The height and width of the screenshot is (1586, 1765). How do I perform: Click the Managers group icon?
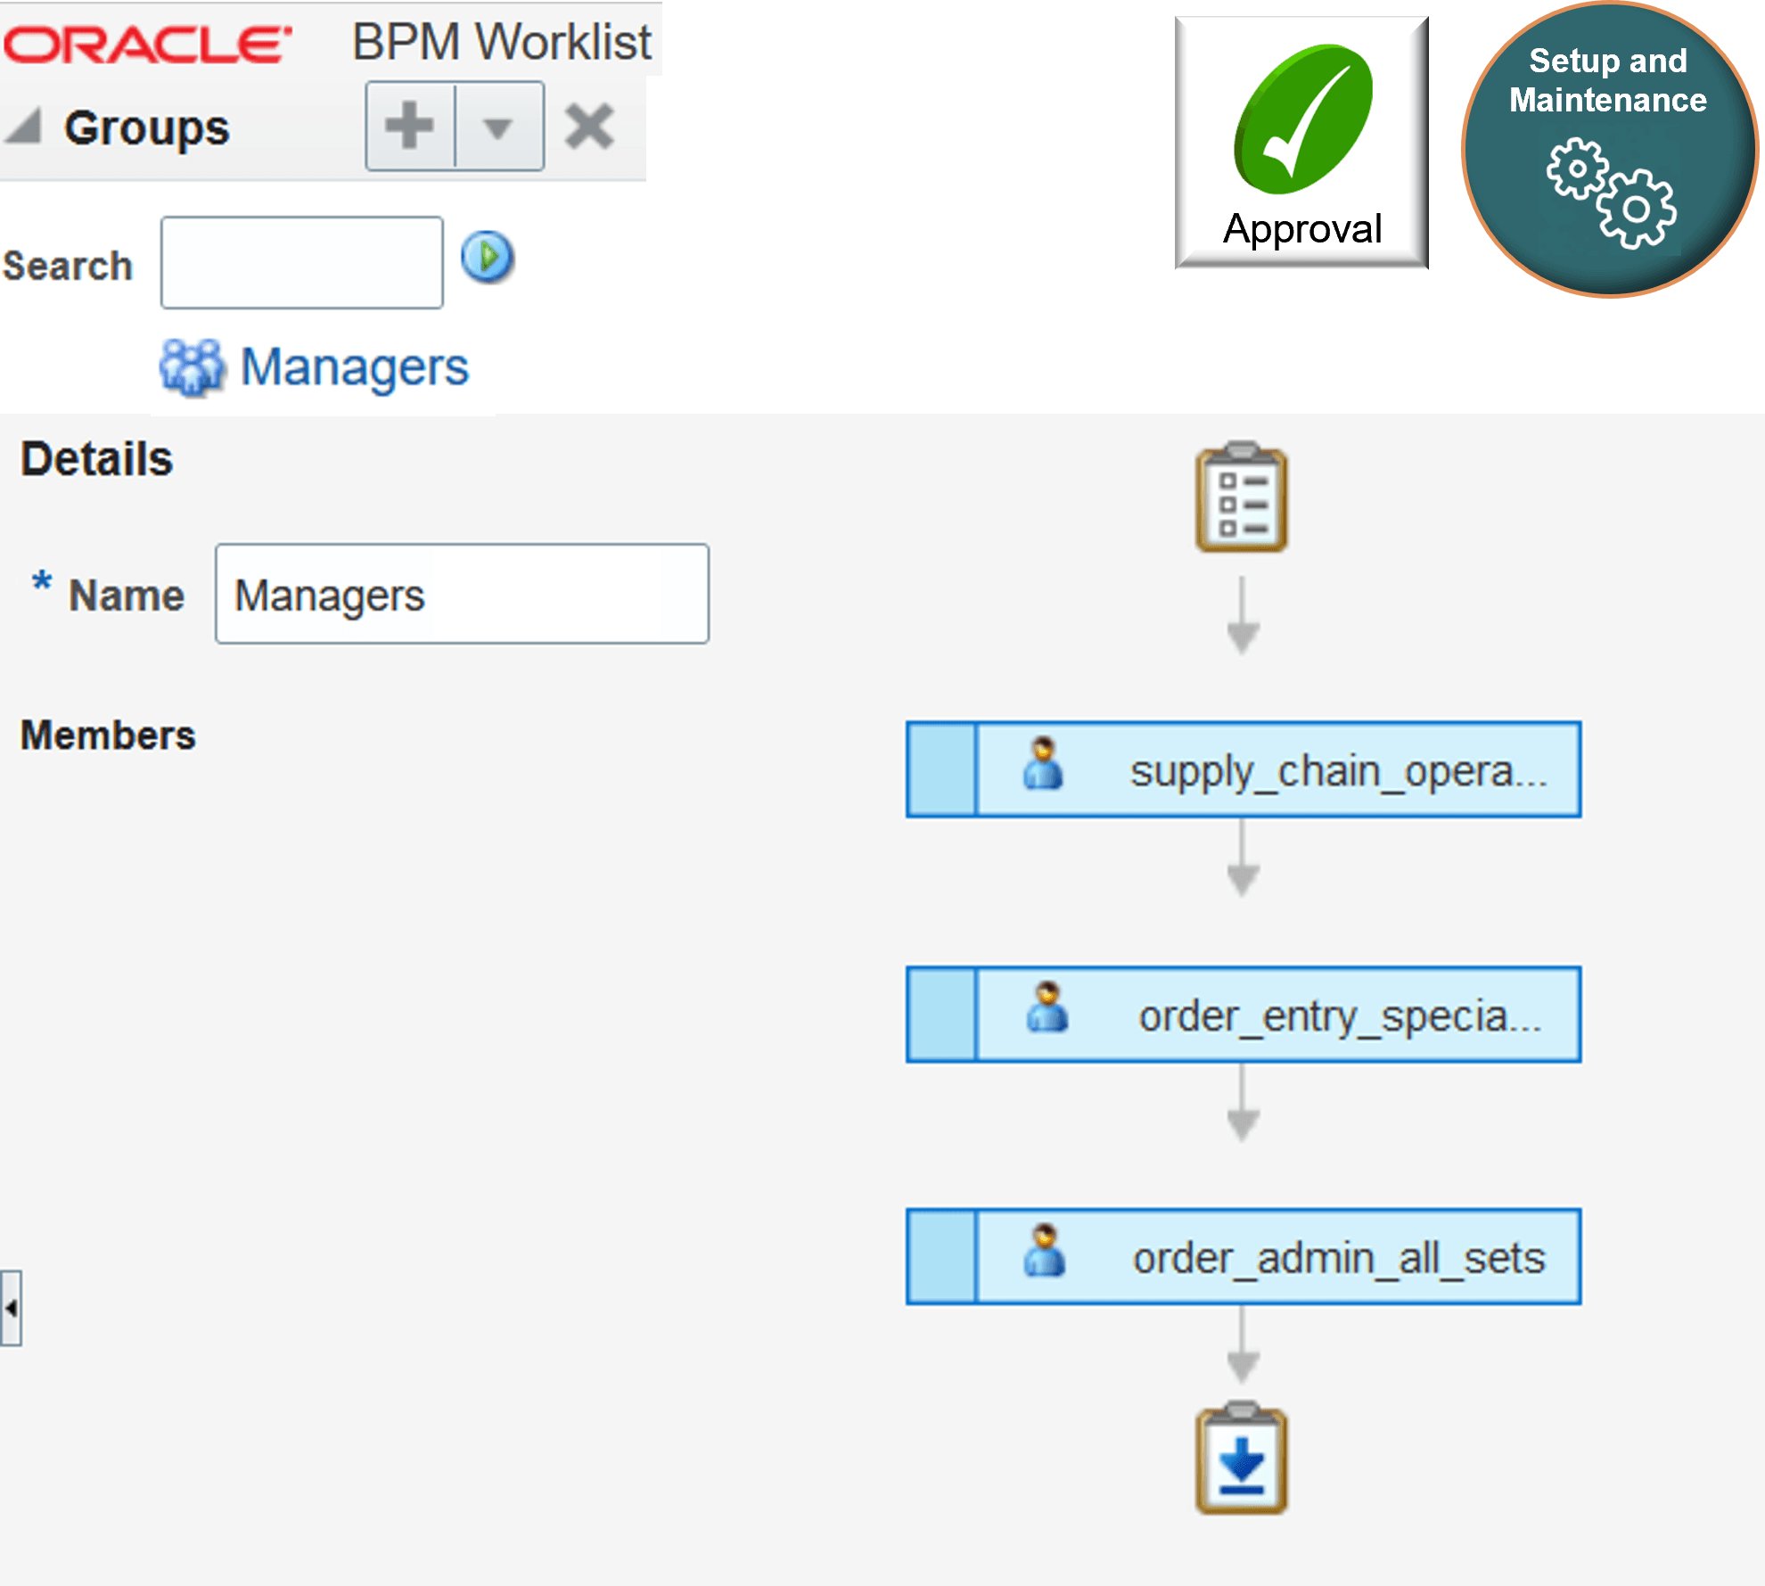193,364
